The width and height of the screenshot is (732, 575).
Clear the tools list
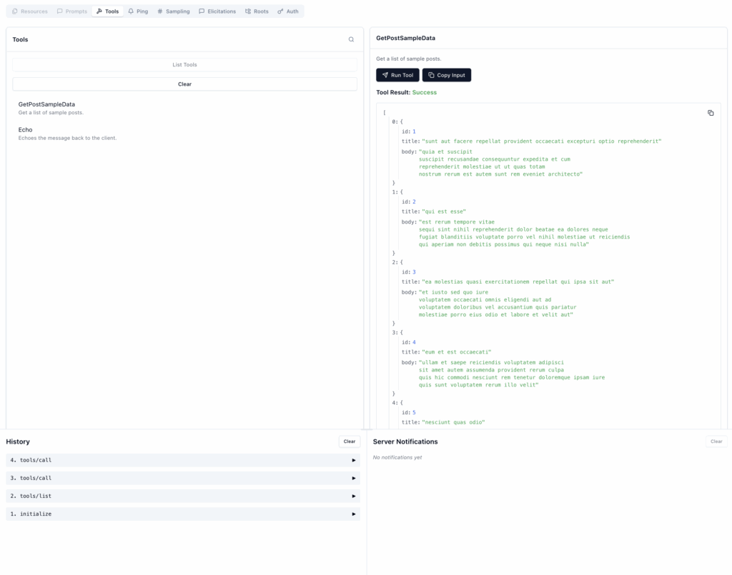coord(184,84)
